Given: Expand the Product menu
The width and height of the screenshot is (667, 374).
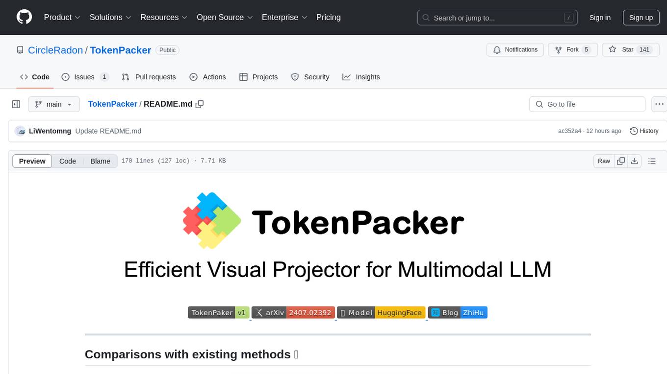Looking at the screenshot, I should coord(62,17).
